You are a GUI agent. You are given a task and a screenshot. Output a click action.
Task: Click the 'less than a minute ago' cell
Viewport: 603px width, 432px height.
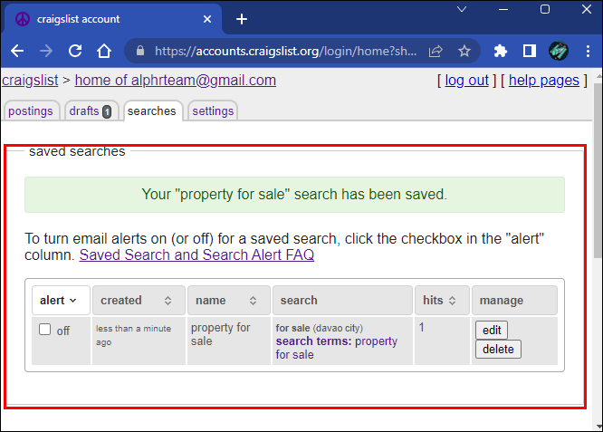(x=139, y=341)
